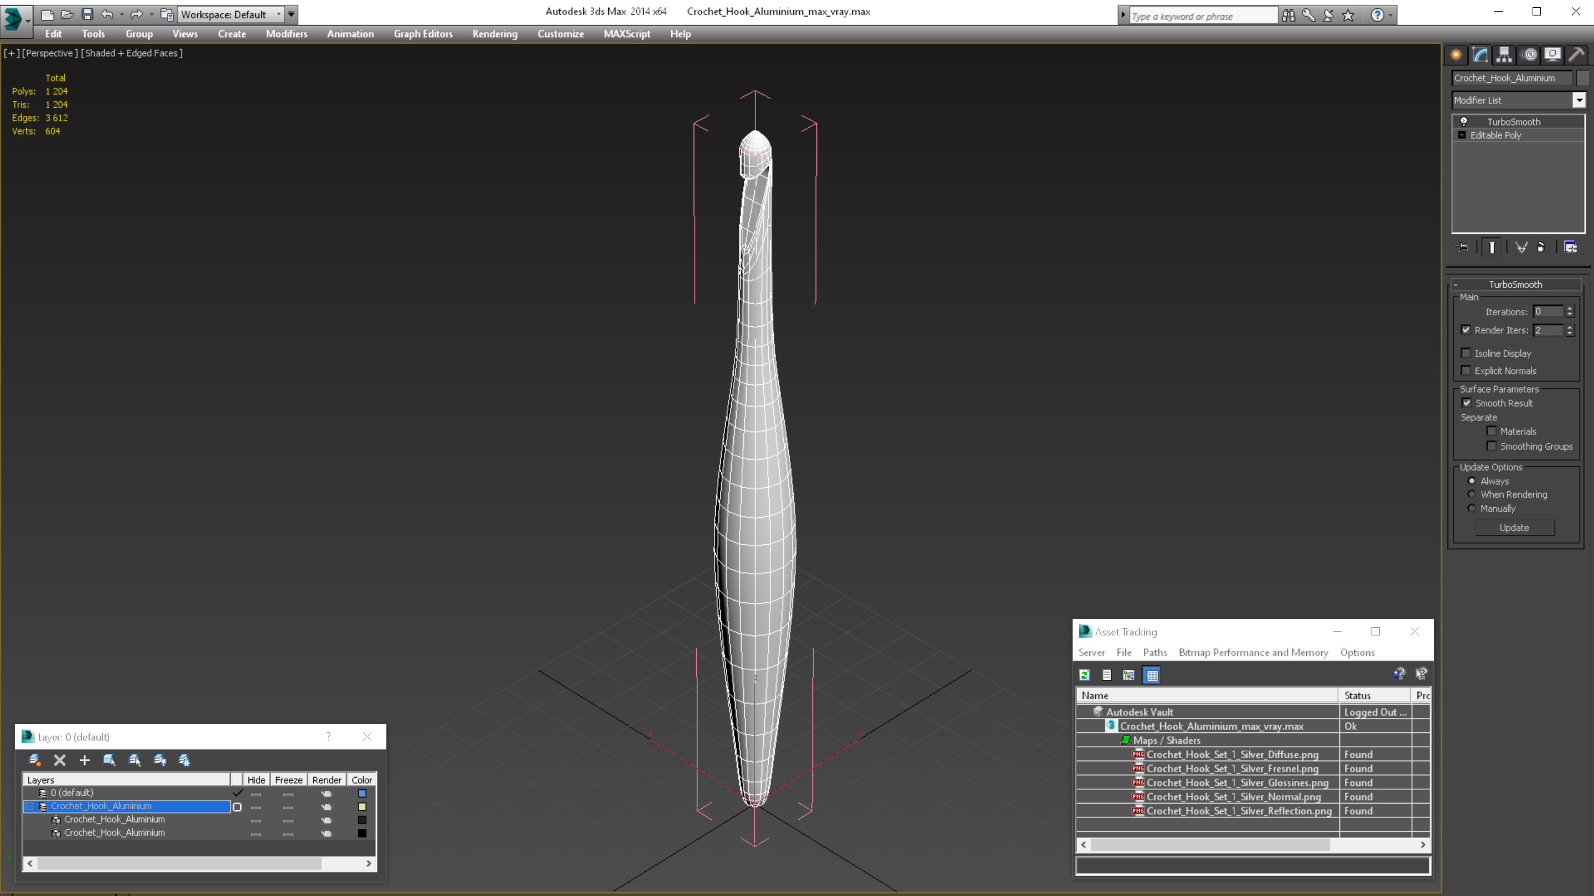This screenshot has width=1594, height=896.
Task: Open the Graph Editors menu
Action: tap(423, 34)
